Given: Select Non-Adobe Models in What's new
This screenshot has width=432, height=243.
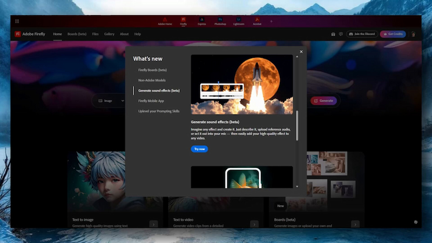Looking at the screenshot, I should click(x=152, y=80).
